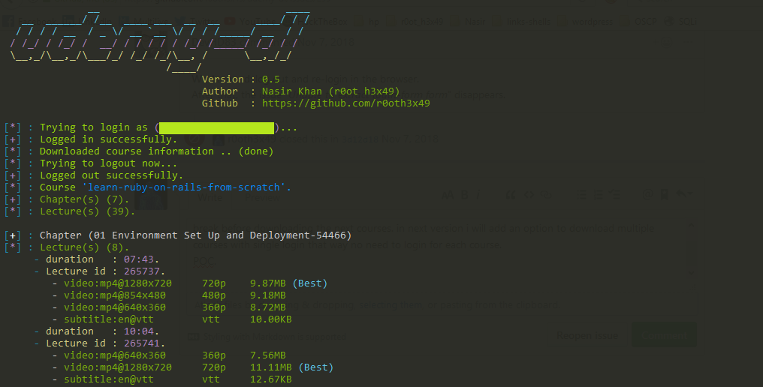Image resolution: width=763 pixels, height=387 pixels.
Task: Click the comment box scrollbar down arrow
Action: click(692, 272)
